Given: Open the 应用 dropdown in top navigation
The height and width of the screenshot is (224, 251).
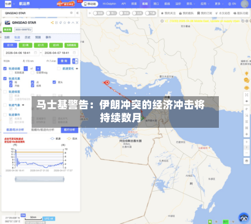Looking at the screenshot, I should tap(205, 4).
